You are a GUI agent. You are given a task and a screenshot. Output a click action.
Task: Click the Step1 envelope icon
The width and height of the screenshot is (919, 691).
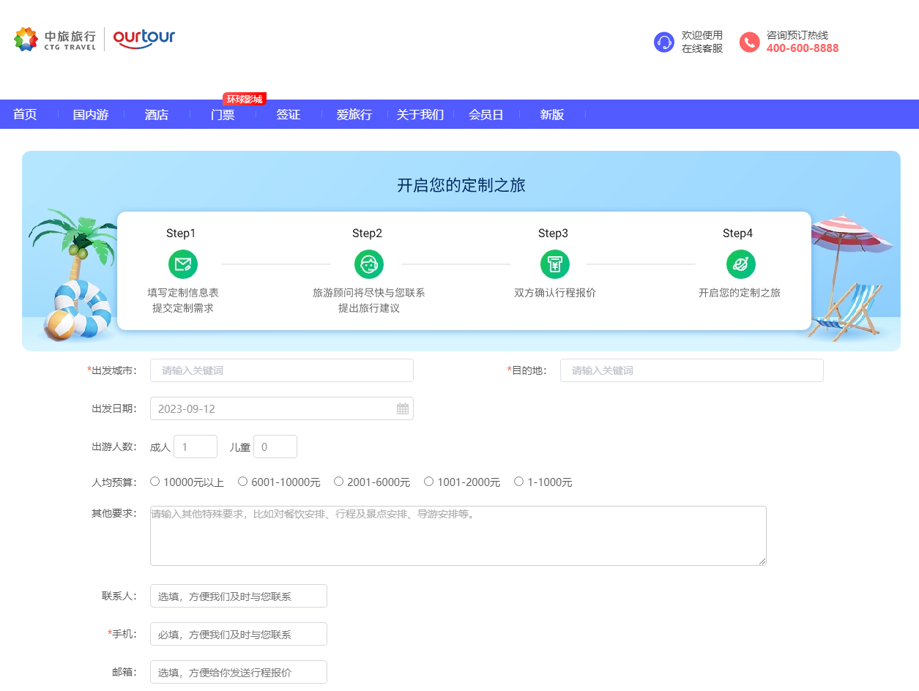click(182, 264)
